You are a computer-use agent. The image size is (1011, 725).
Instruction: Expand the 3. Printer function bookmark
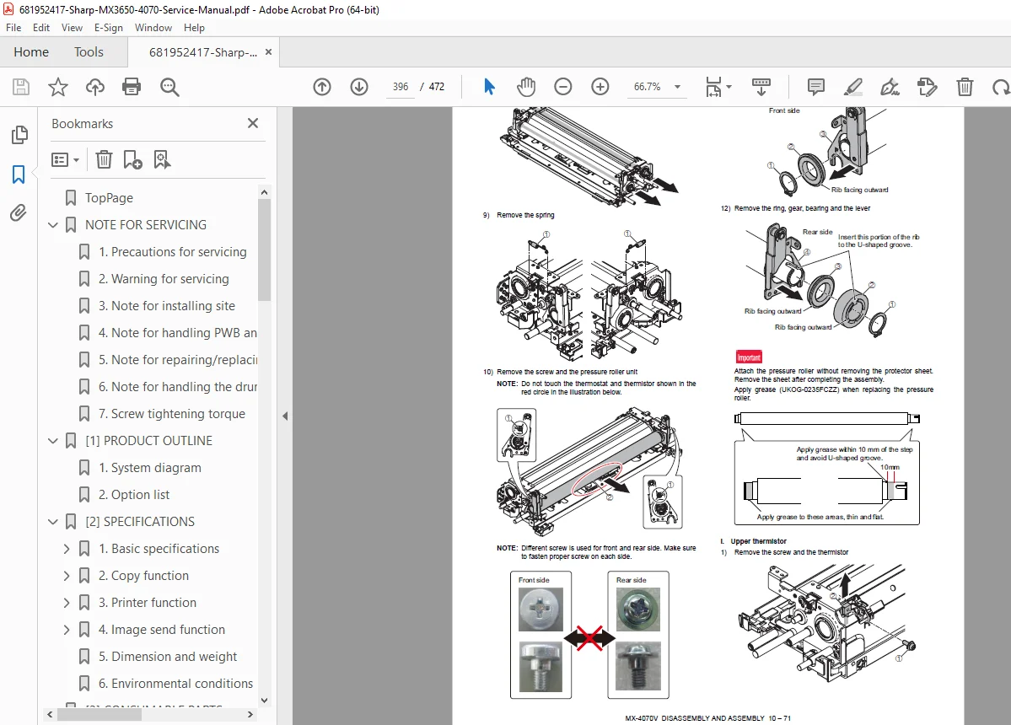[x=67, y=604]
